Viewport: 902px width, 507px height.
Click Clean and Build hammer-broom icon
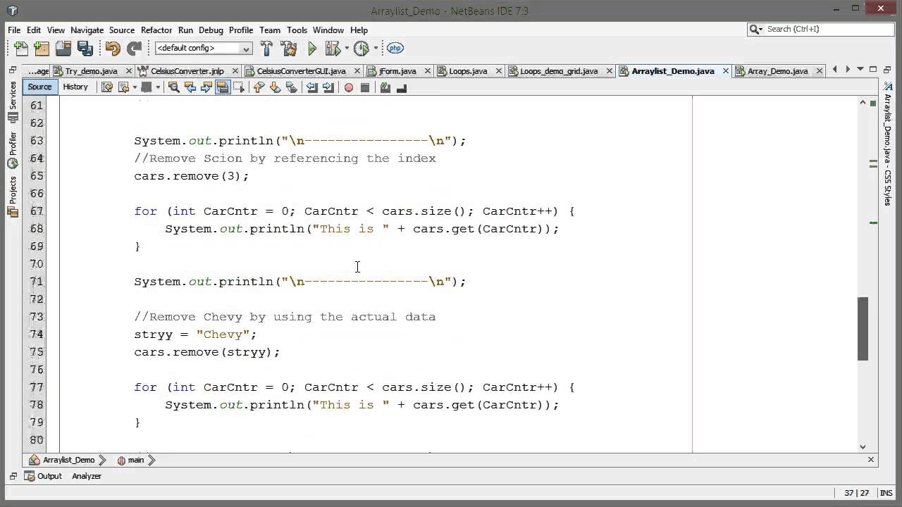point(288,48)
